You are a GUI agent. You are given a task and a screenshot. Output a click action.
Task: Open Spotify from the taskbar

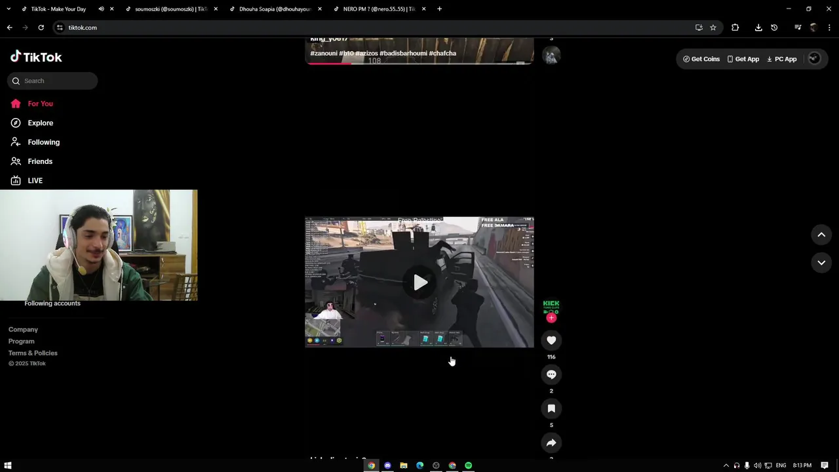[x=469, y=465]
